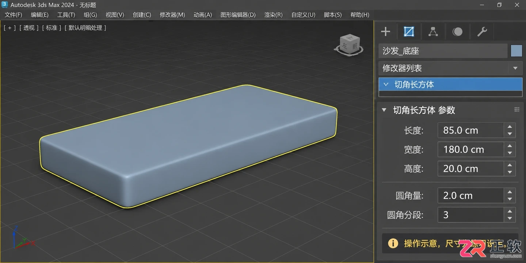Open the 图形编辑器(D) menu
This screenshot has width=526, height=263.
(x=238, y=15)
